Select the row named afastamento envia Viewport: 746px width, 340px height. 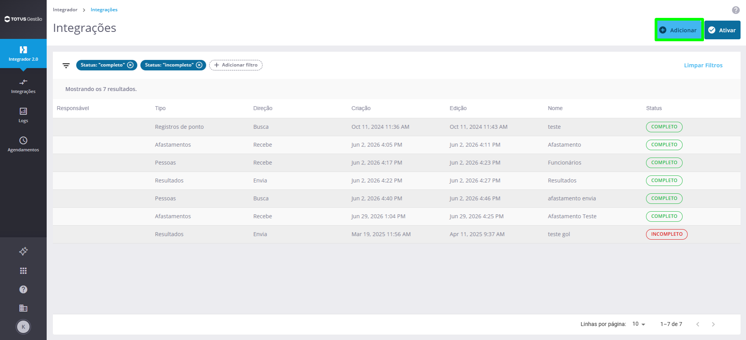click(397, 198)
